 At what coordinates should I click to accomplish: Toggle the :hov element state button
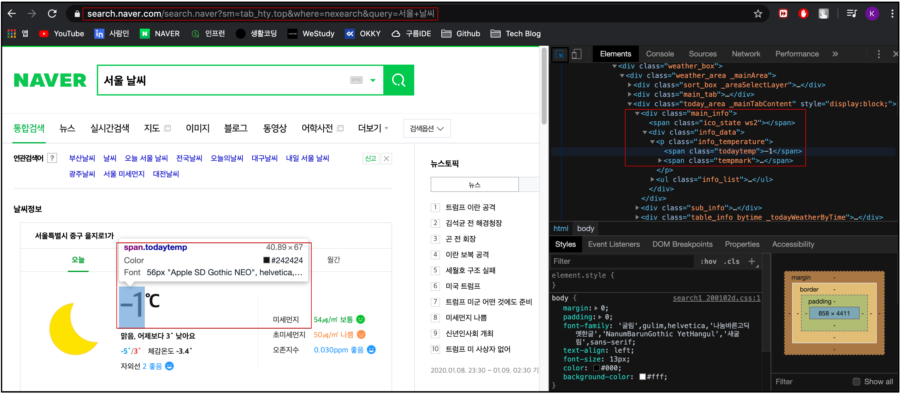(x=708, y=262)
